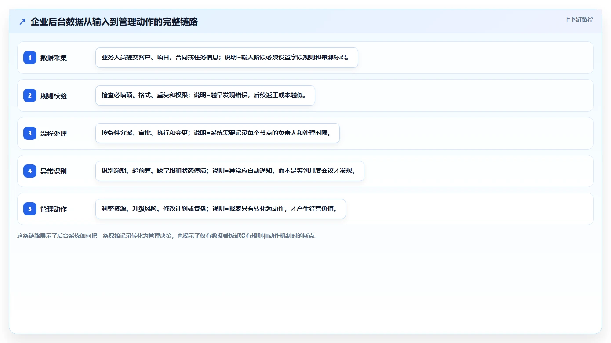Select the step number 4 badge
The width and height of the screenshot is (611, 343).
point(30,171)
